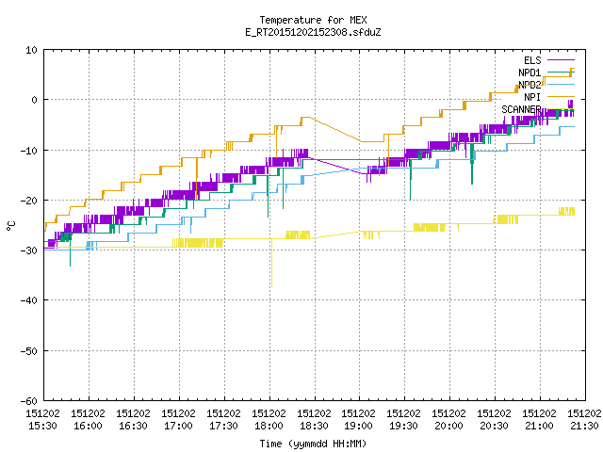Click the SCANNER legend label
The width and height of the screenshot is (603, 452).
[521, 109]
